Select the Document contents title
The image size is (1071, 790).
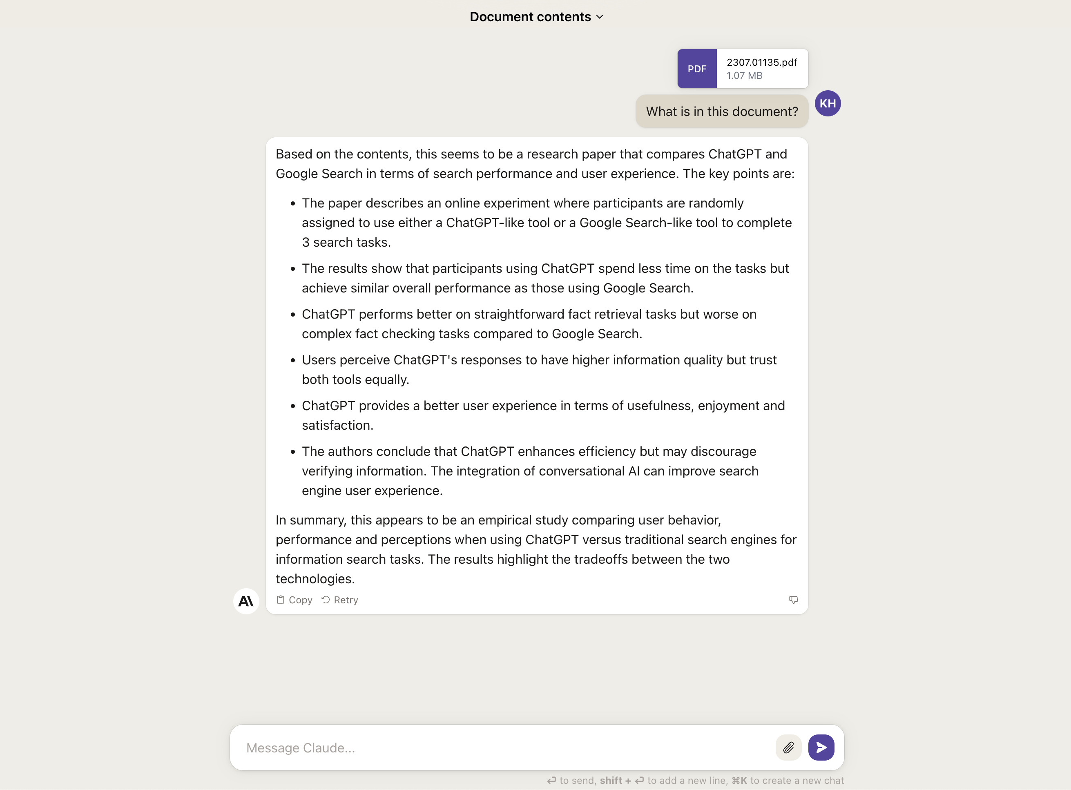point(531,17)
